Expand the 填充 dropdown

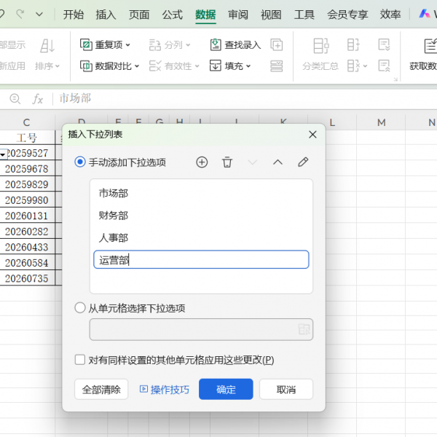[248, 66]
